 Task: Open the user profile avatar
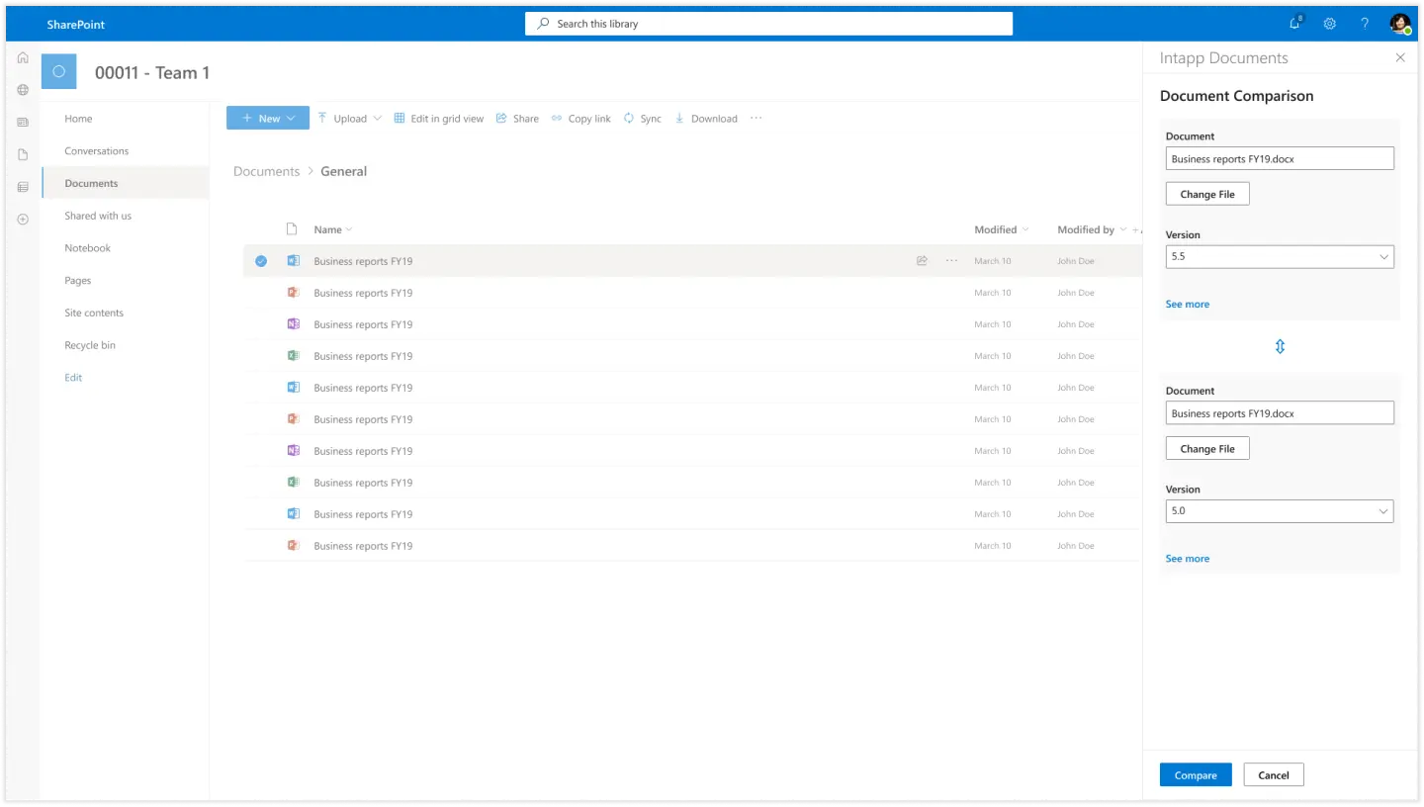tap(1399, 24)
